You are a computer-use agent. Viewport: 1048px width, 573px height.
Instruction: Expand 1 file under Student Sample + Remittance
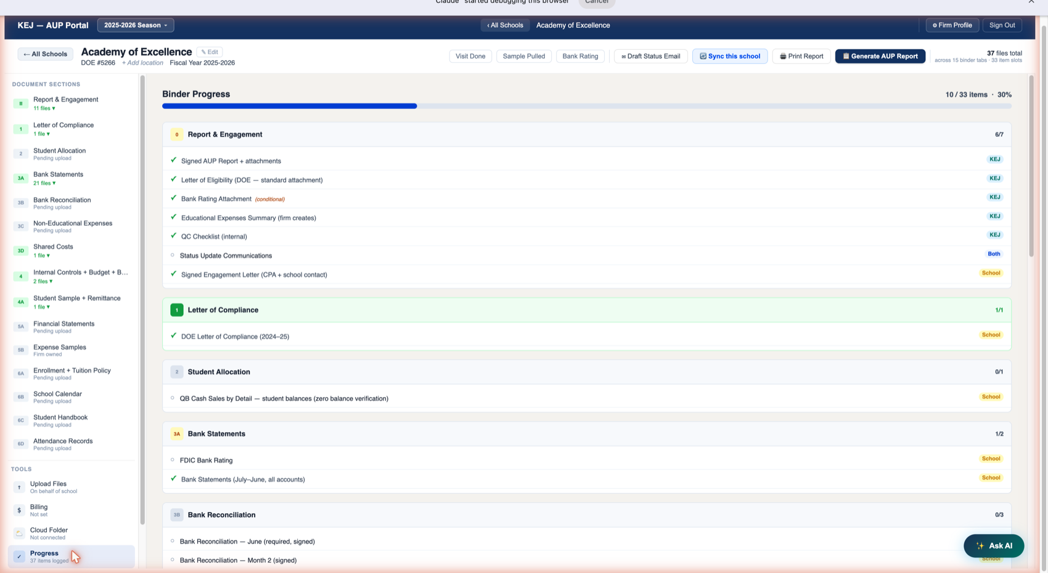(x=41, y=307)
